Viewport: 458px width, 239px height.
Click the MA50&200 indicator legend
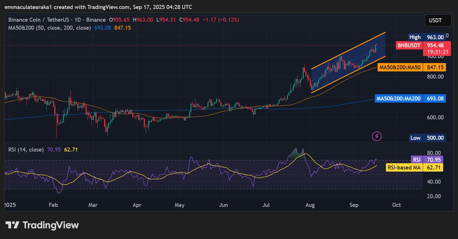49,28
